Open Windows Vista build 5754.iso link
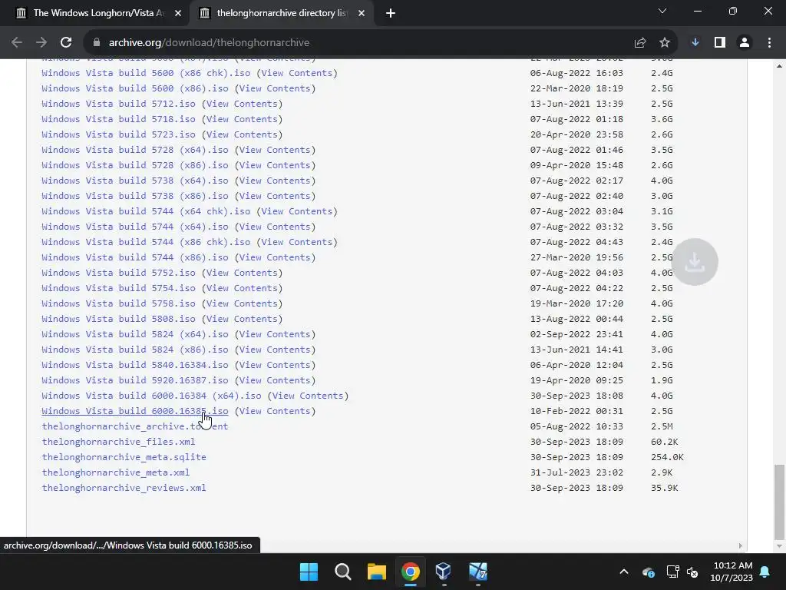786x590 pixels. 118,288
